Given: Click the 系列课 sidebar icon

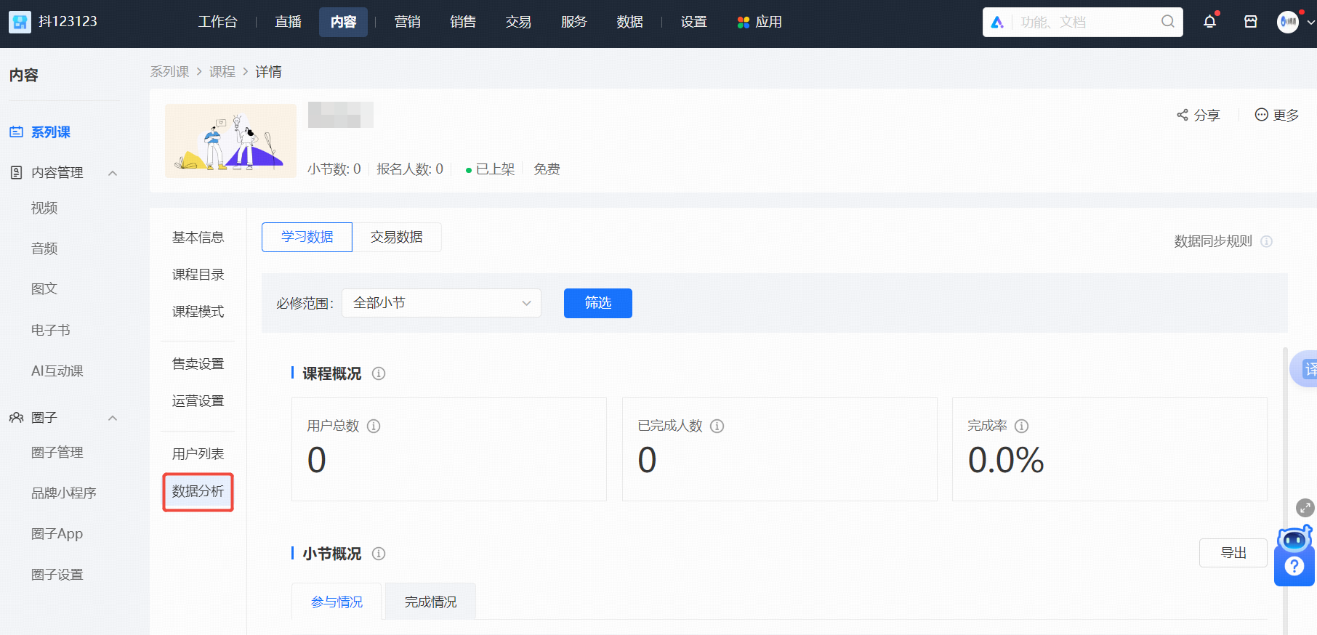Looking at the screenshot, I should [16, 132].
